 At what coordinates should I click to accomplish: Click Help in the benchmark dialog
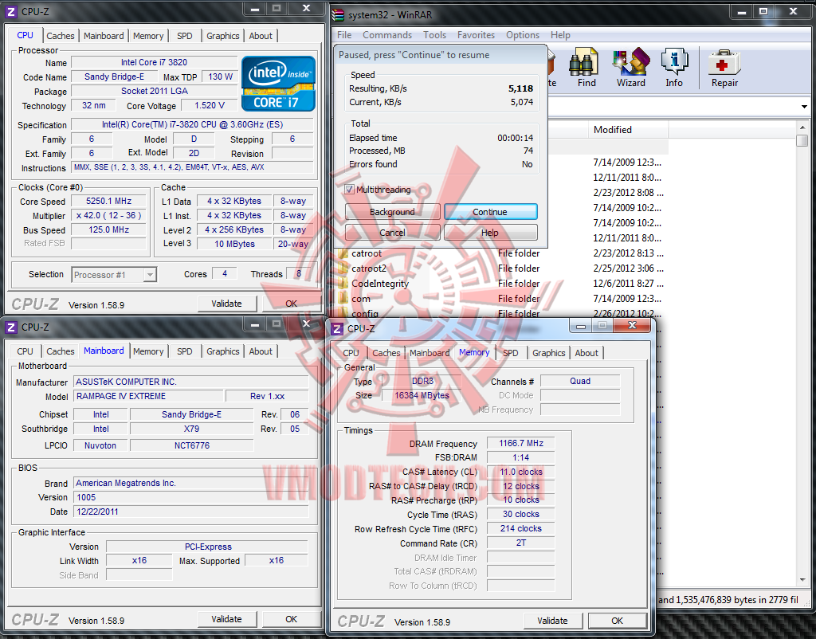click(490, 233)
